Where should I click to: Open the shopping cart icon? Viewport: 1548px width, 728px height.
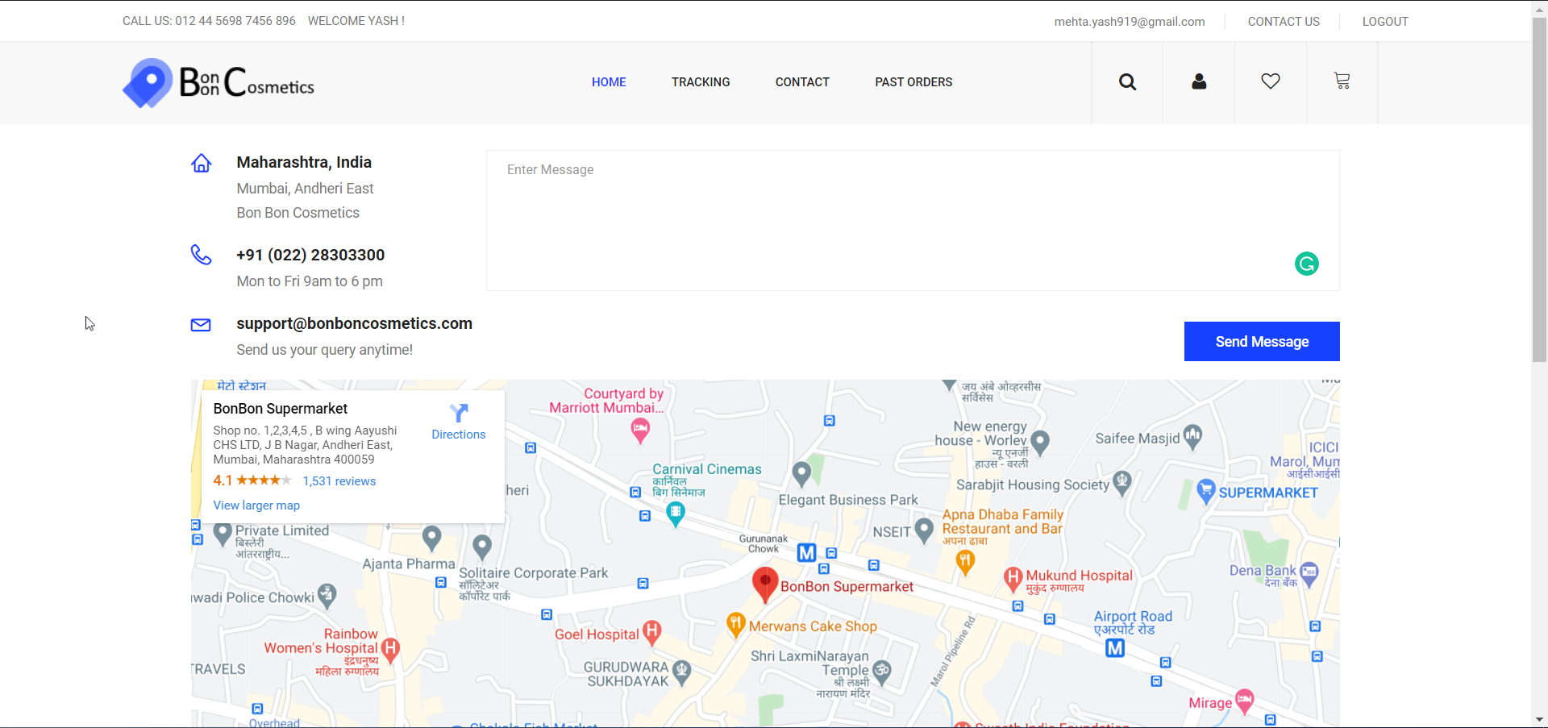(x=1342, y=81)
